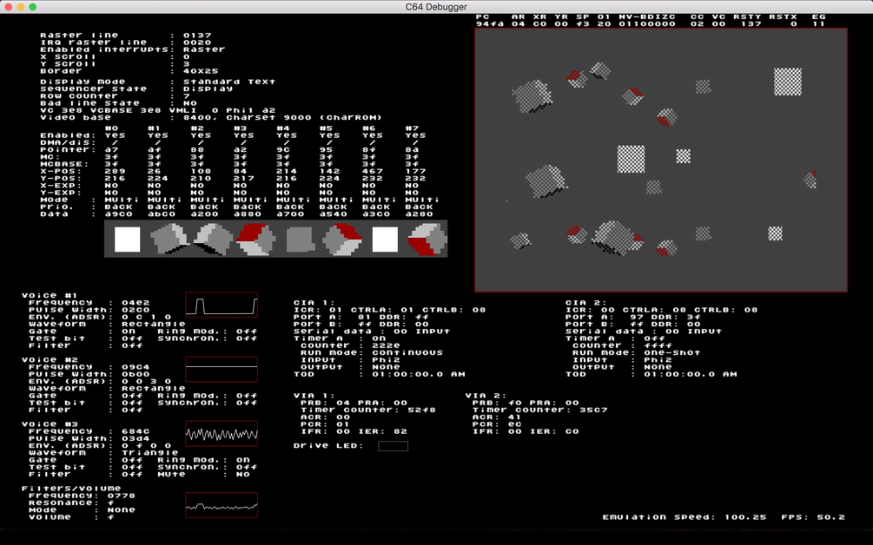The width and height of the screenshot is (873, 545).
Task: Click the Voice #1 rectangle waveform scope
Action: (222, 305)
